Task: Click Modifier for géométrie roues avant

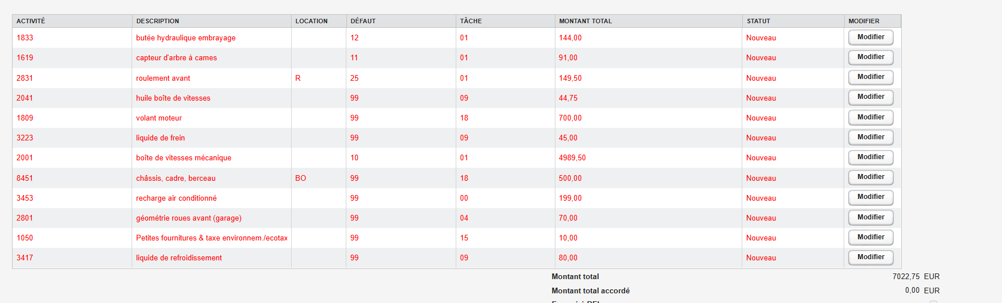Action: (x=870, y=218)
